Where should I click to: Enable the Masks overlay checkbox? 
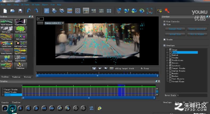coord(170,52)
